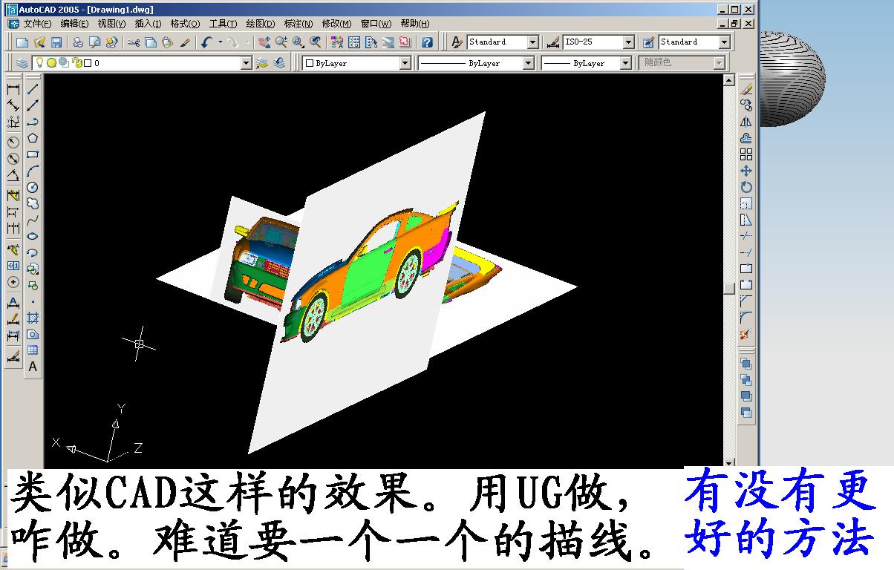Select the Multiline Text A tool
This screenshot has height=570, width=894.
point(33,367)
